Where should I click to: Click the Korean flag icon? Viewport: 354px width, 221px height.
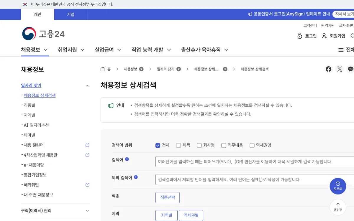[x=25, y=4]
